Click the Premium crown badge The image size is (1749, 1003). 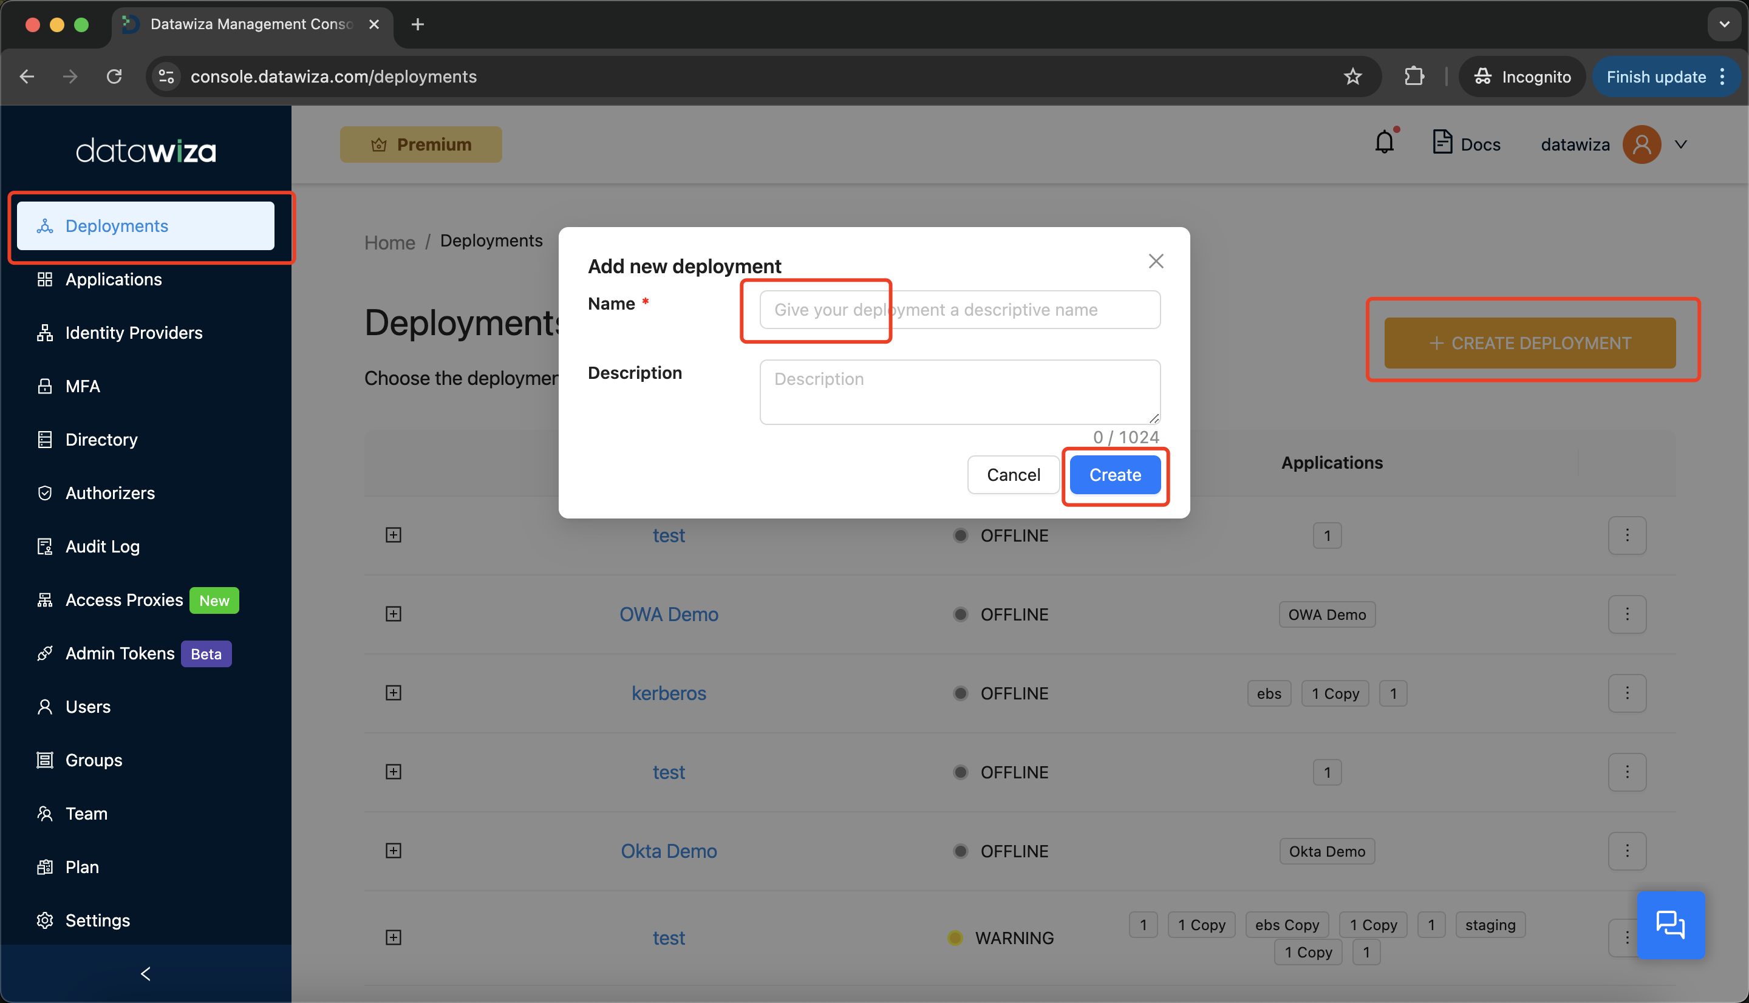pos(421,144)
